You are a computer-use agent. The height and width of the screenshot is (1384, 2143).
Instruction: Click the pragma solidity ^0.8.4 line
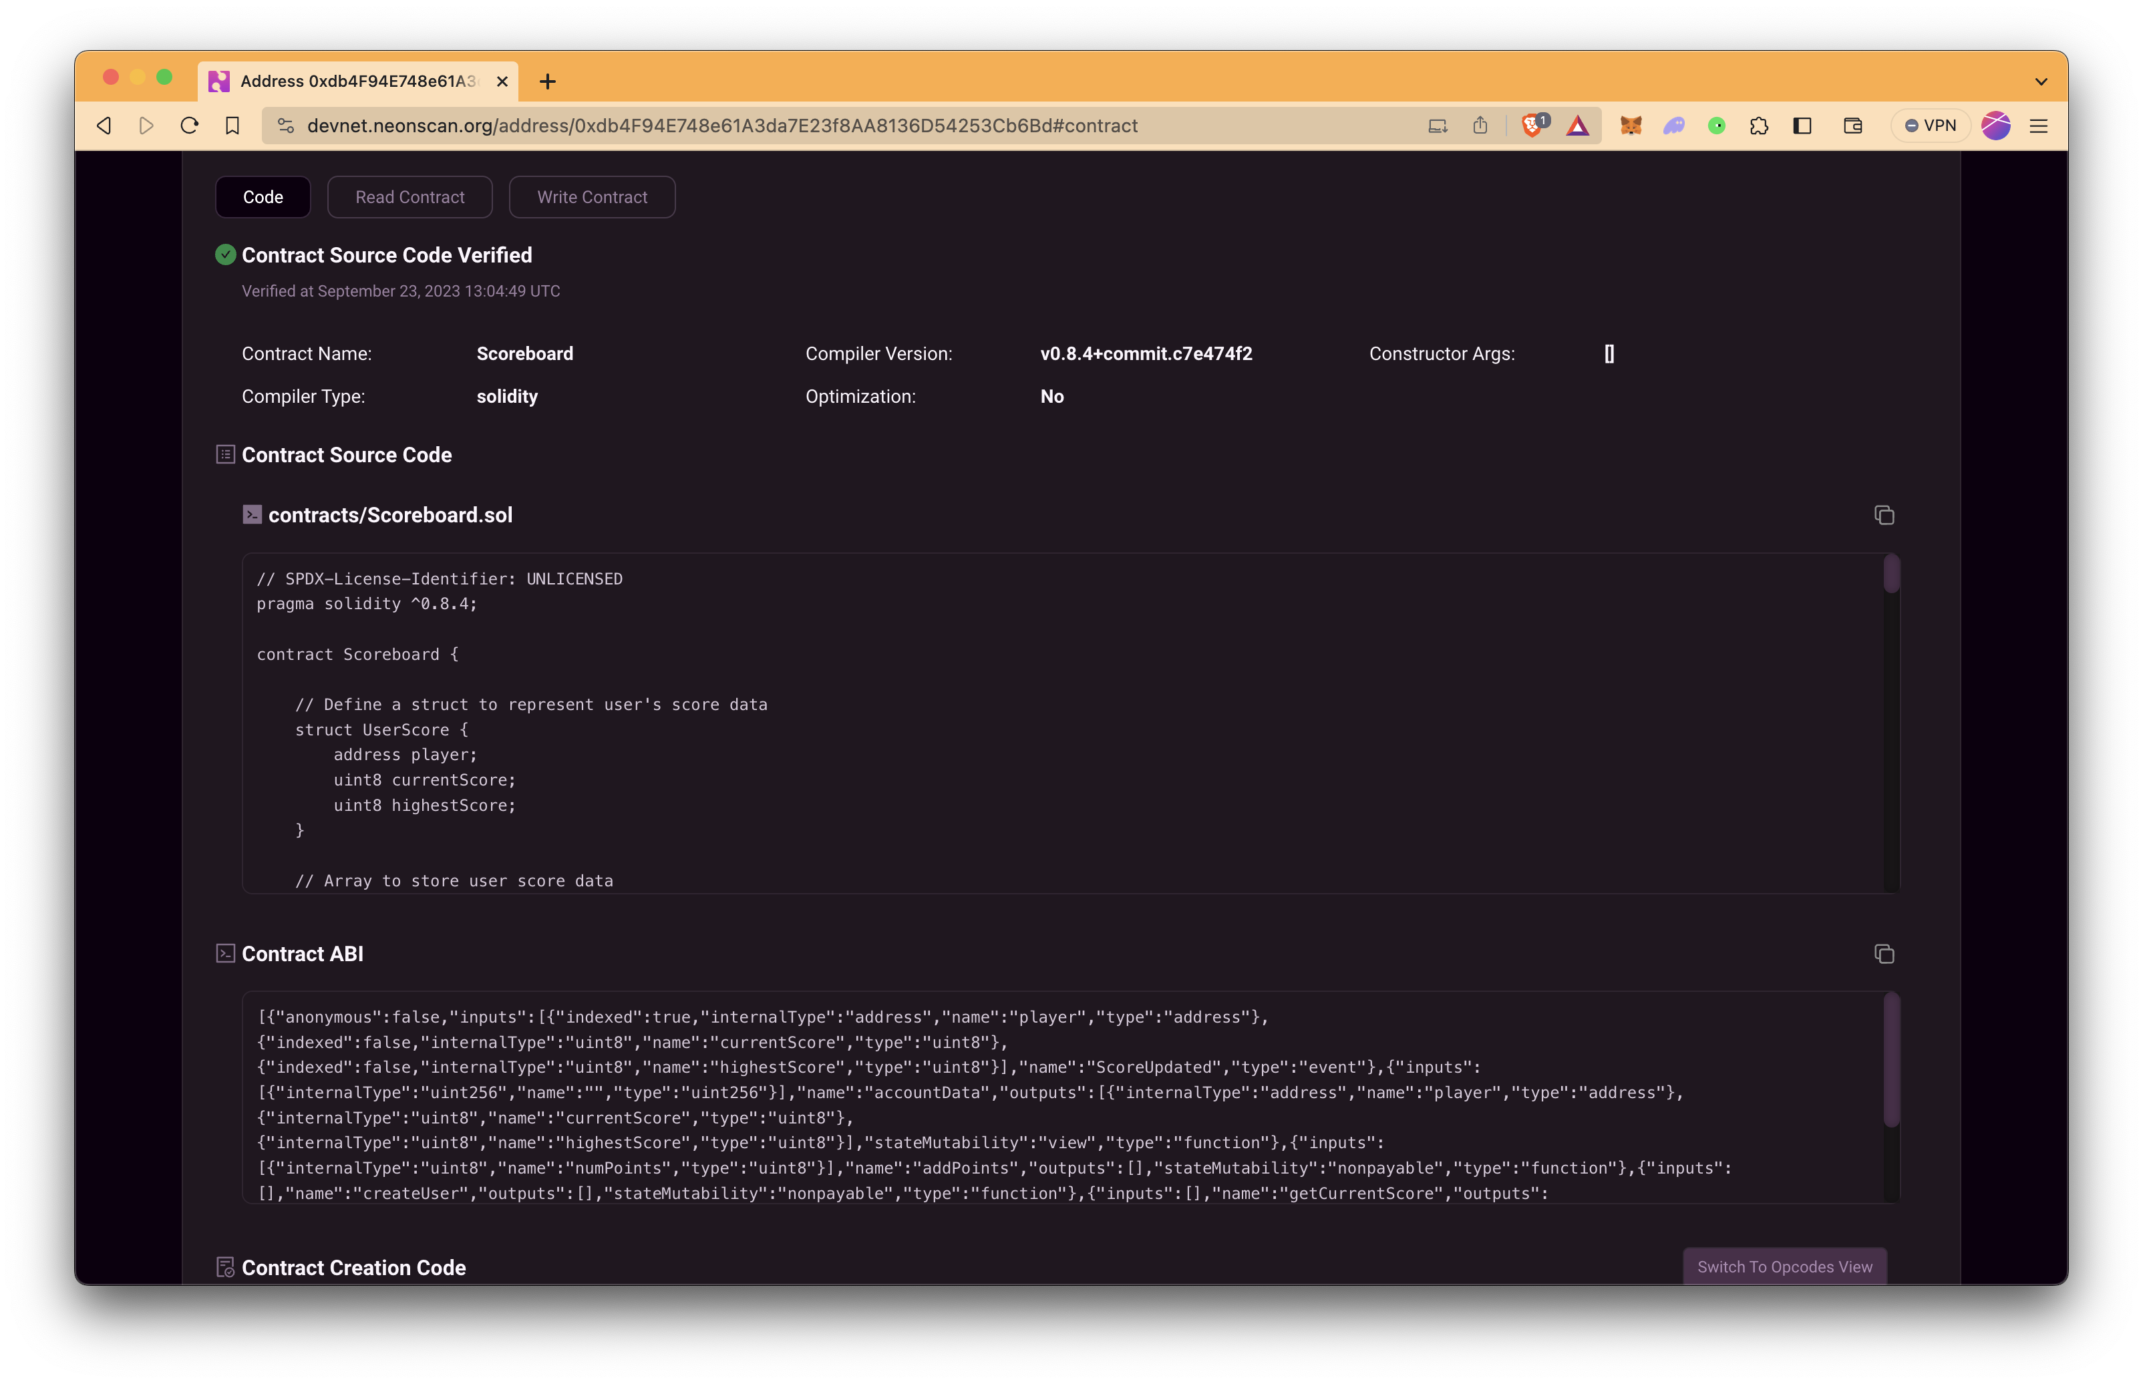(x=367, y=604)
